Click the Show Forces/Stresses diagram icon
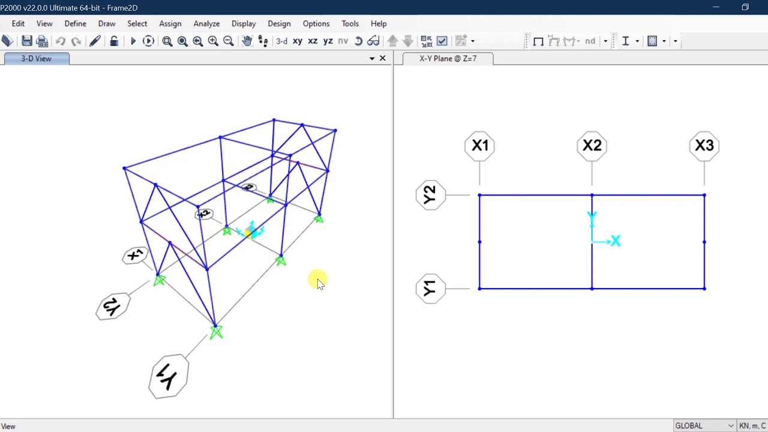Screen dimensions: 768x432 [569, 41]
